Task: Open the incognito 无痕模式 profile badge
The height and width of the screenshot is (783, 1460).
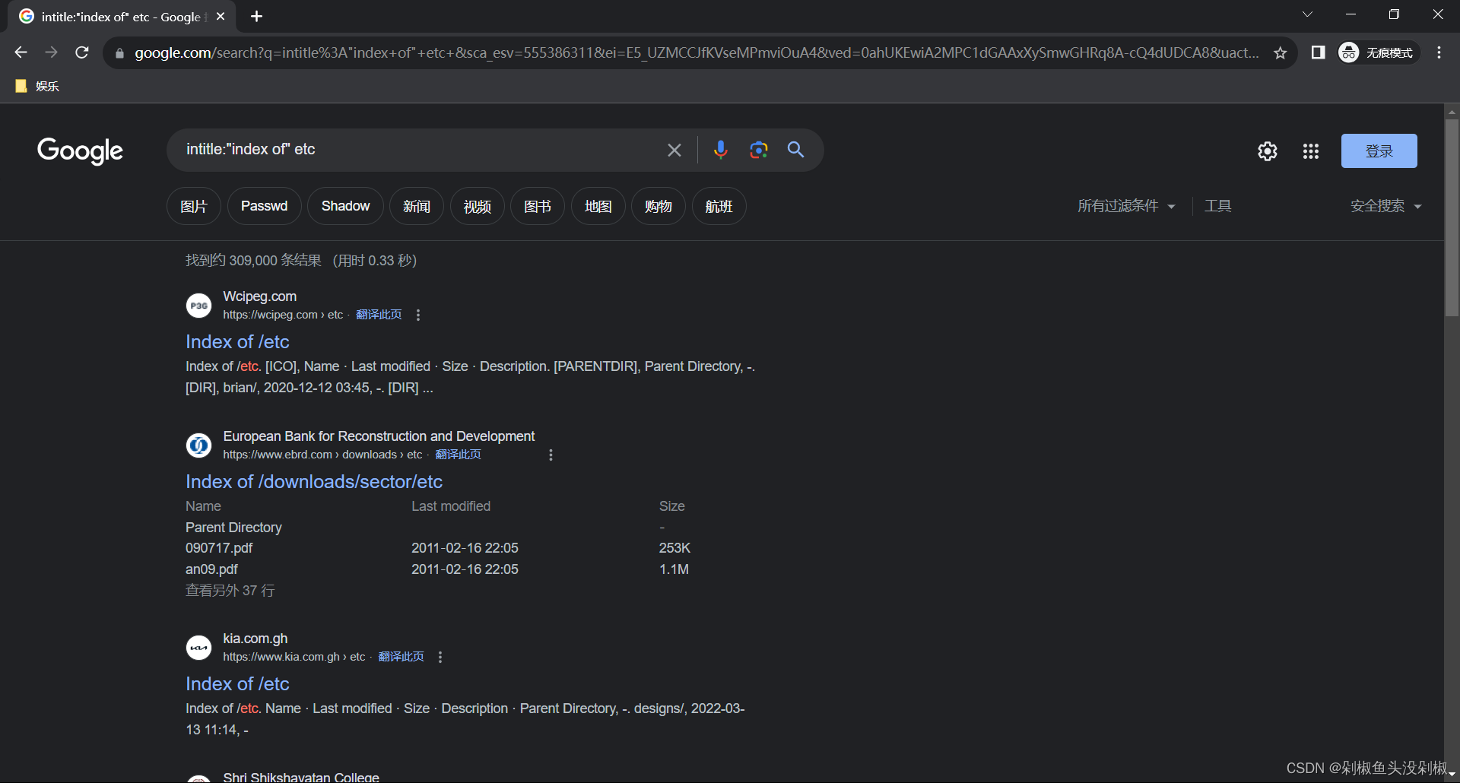Action: (x=1378, y=52)
